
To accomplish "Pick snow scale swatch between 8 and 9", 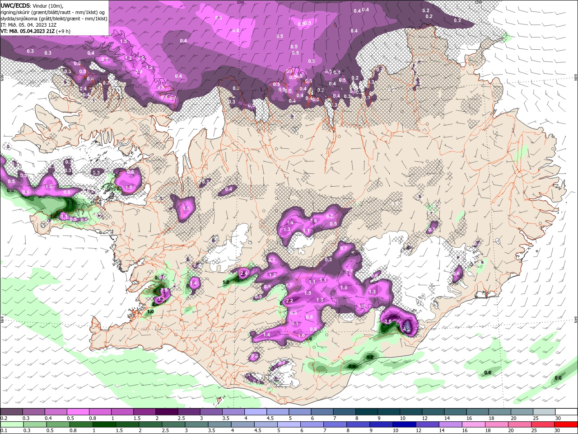I will [367, 411].
